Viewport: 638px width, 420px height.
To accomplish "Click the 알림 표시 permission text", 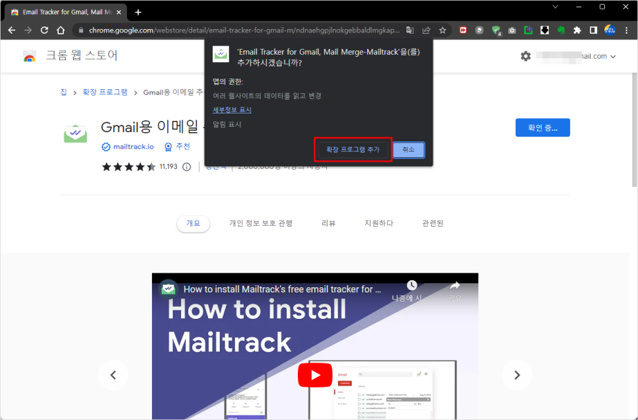I will click(227, 125).
